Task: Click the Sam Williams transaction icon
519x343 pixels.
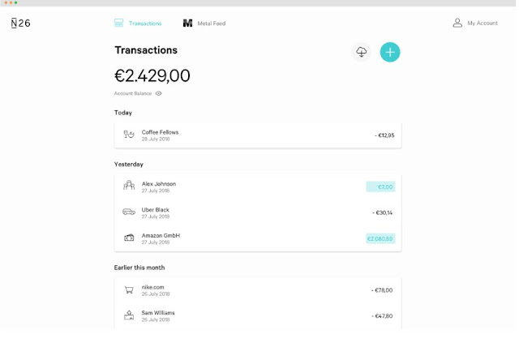Action: (x=129, y=315)
